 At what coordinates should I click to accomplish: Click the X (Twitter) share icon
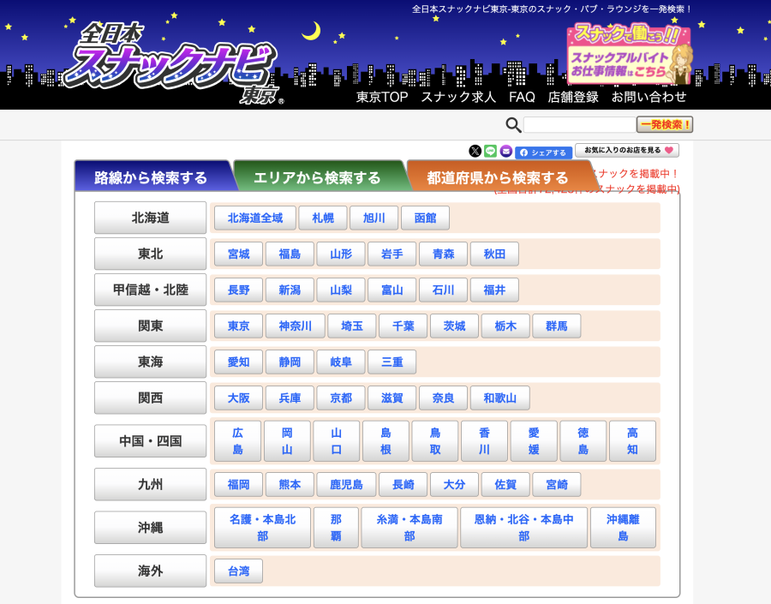[x=475, y=151]
